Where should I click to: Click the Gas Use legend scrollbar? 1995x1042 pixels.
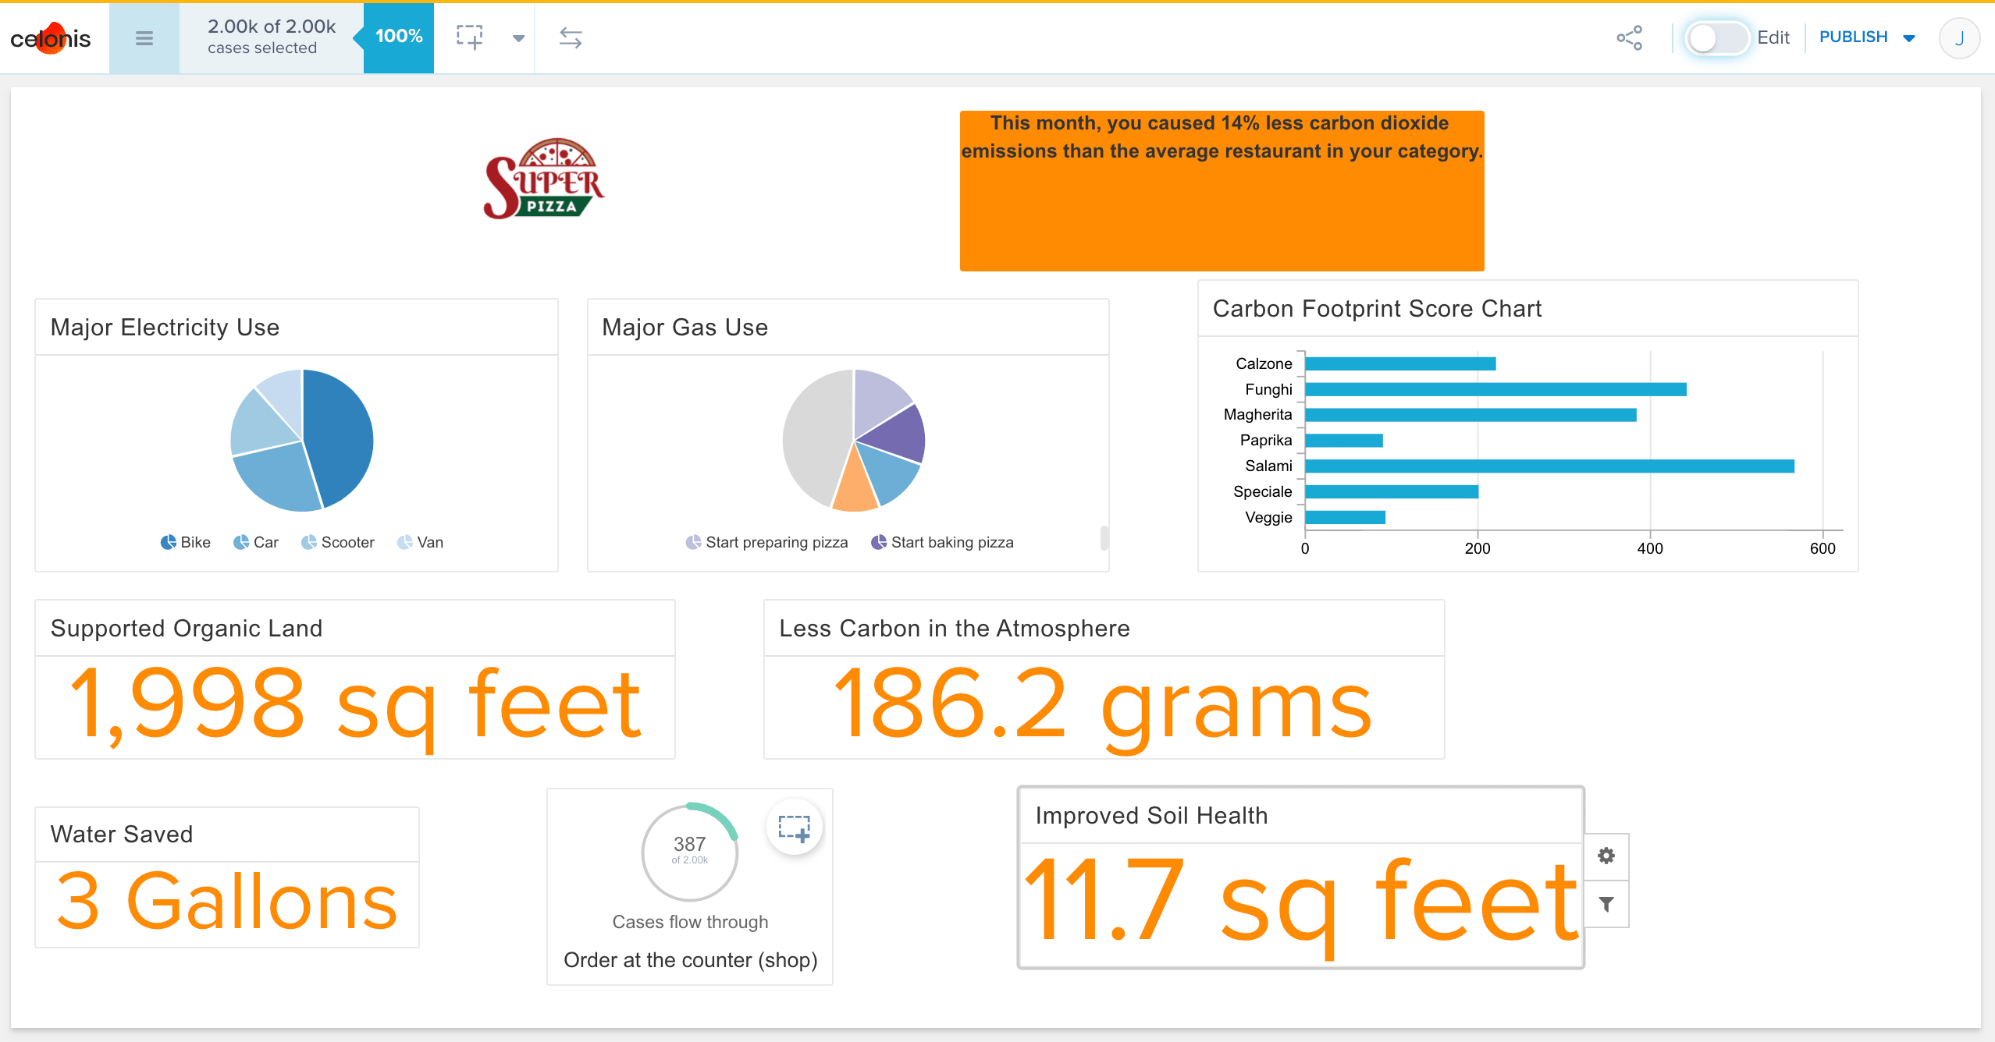[x=1104, y=538]
